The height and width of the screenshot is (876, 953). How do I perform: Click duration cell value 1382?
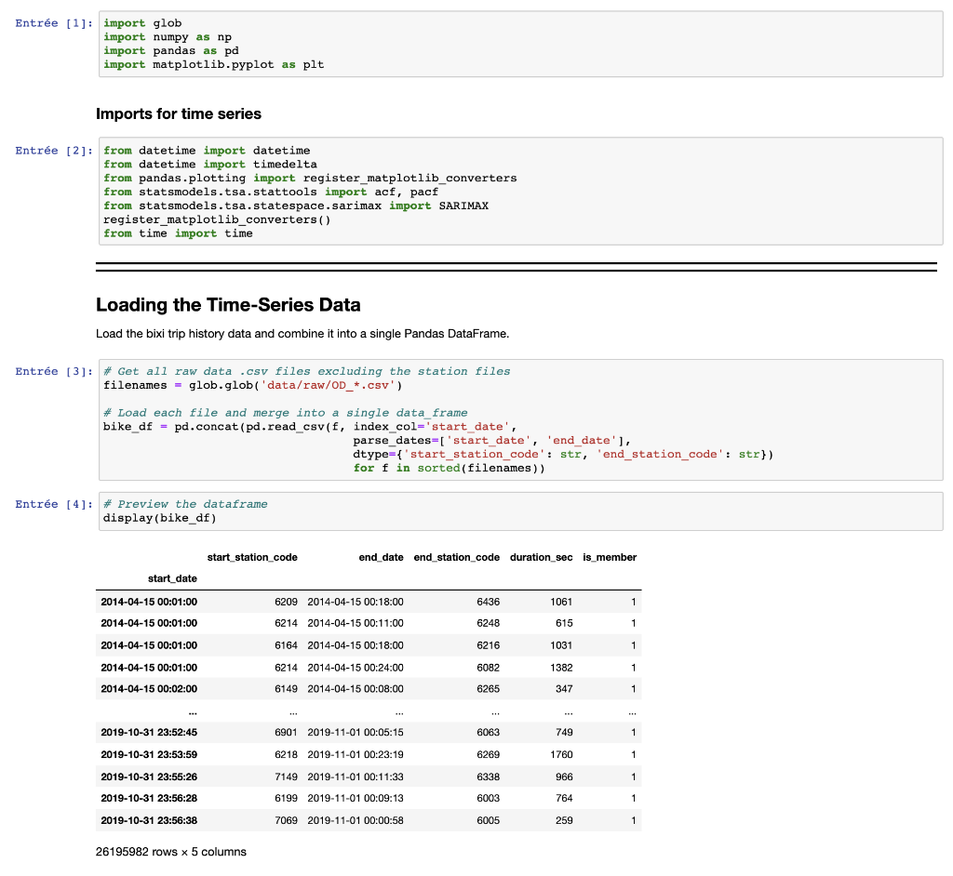point(561,667)
